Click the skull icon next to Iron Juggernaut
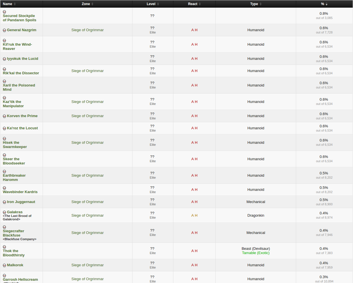 [x=4, y=202]
